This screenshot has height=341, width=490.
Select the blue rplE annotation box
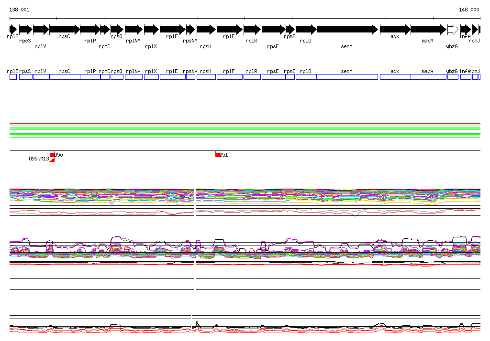[173, 77]
